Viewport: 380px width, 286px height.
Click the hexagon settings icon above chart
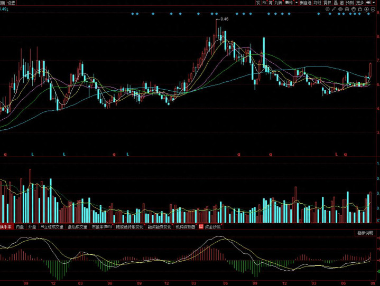pos(328,9)
